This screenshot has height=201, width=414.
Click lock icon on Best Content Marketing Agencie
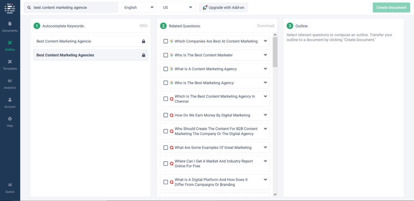point(144,41)
